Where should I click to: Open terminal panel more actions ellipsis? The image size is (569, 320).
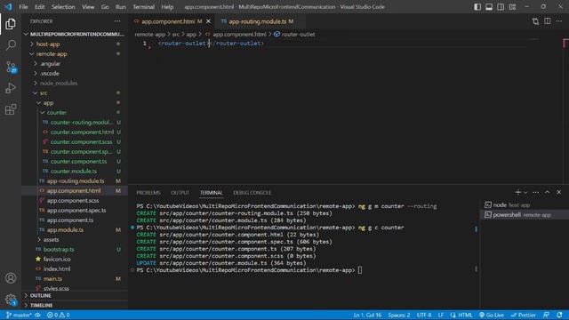[x=535, y=192]
